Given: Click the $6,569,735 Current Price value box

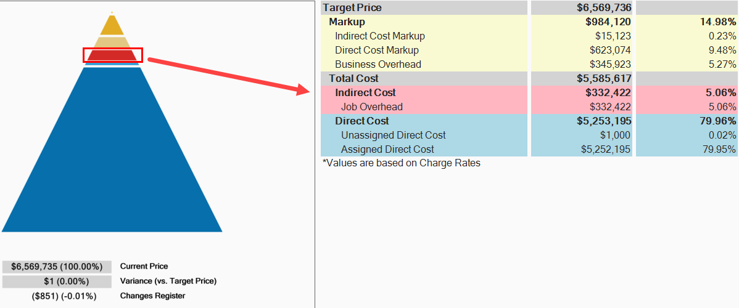Looking at the screenshot, I should (57, 267).
